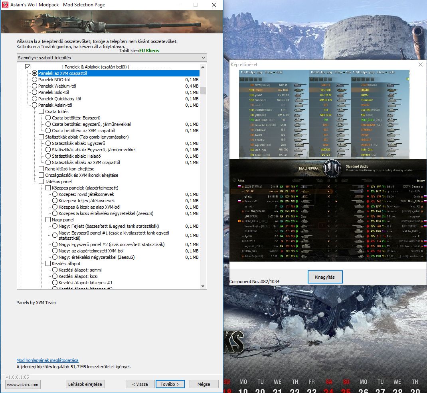The width and height of the screenshot is (427, 393).
Task: Select Kezdési állapot: kicsi
Action: pyautogui.click(x=55, y=276)
